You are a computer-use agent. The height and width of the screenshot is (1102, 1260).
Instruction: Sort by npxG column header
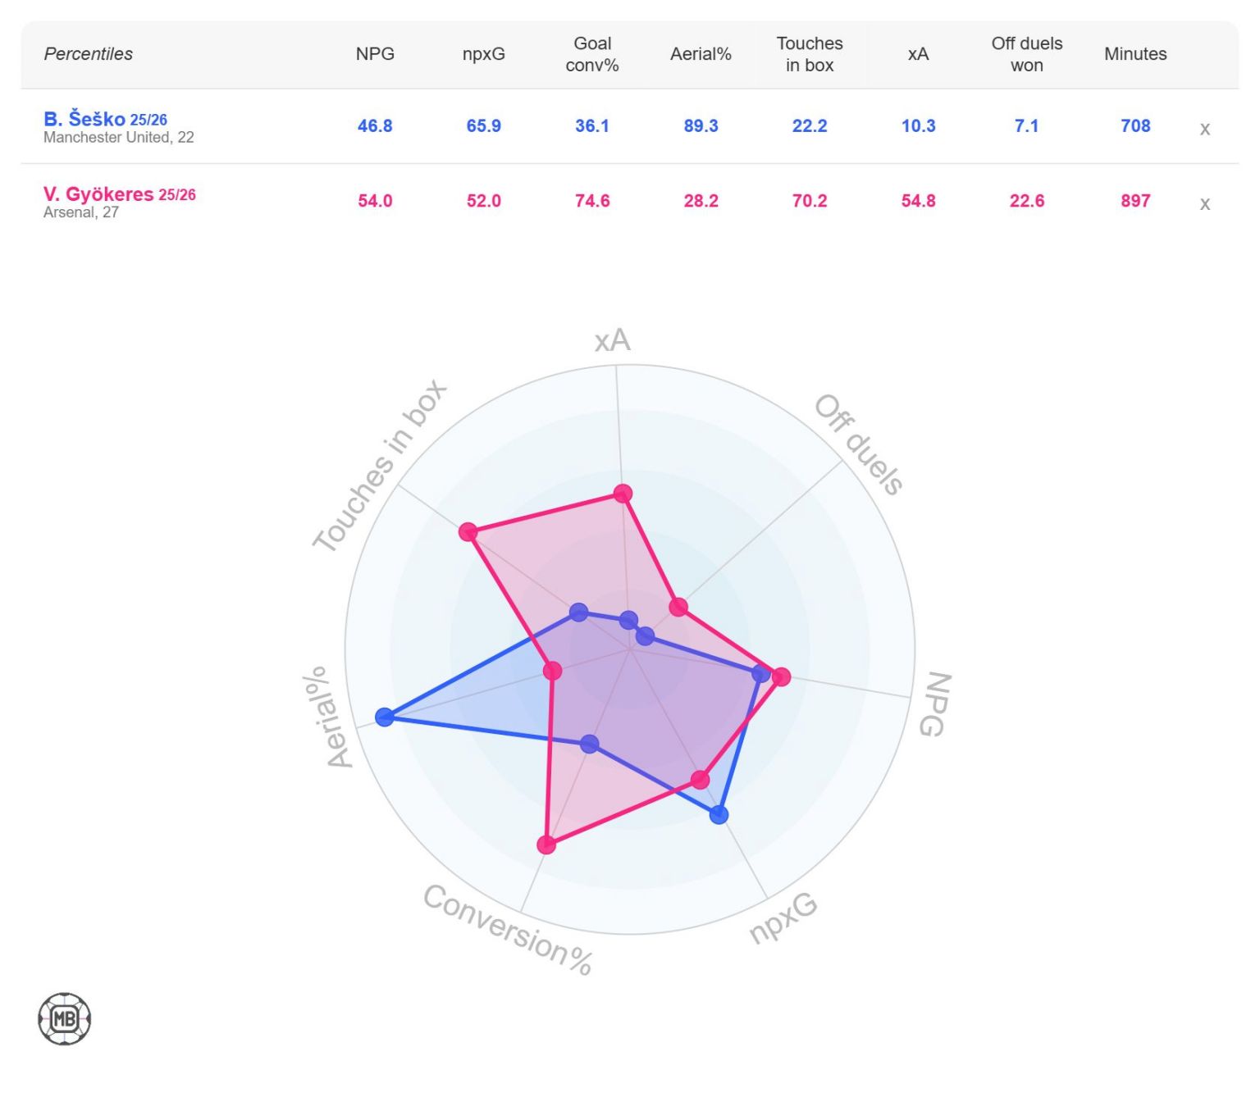(x=483, y=54)
